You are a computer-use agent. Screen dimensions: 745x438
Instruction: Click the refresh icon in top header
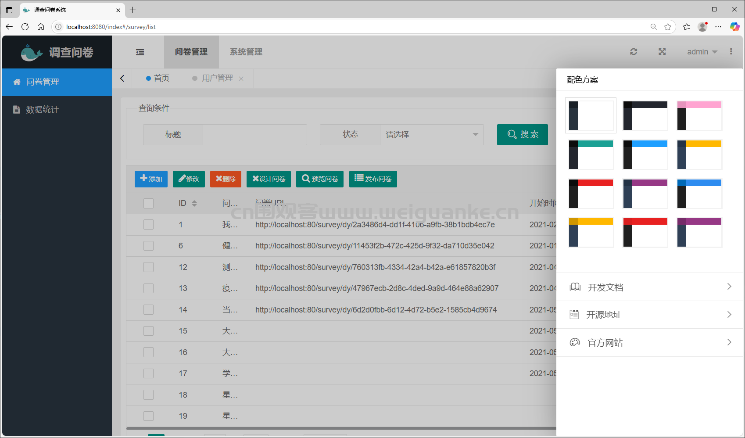coord(634,52)
